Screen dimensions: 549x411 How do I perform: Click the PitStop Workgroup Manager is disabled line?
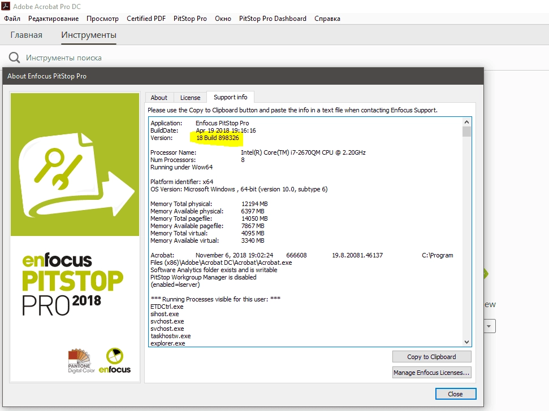(204, 277)
